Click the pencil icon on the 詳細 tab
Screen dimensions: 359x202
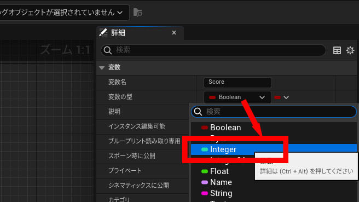[x=103, y=32]
